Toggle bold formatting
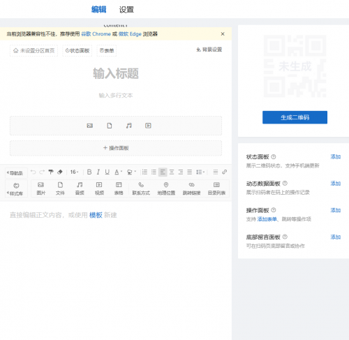349x340 pixels. [89, 172]
